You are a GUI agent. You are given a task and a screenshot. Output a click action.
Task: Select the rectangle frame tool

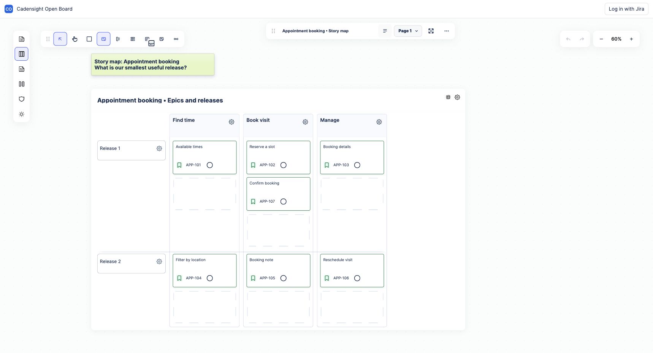pos(89,39)
